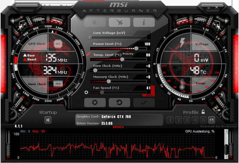The width and height of the screenshot is (239, 163).
Task: Minimize the Afterburner window
Action: coord(209,8)
